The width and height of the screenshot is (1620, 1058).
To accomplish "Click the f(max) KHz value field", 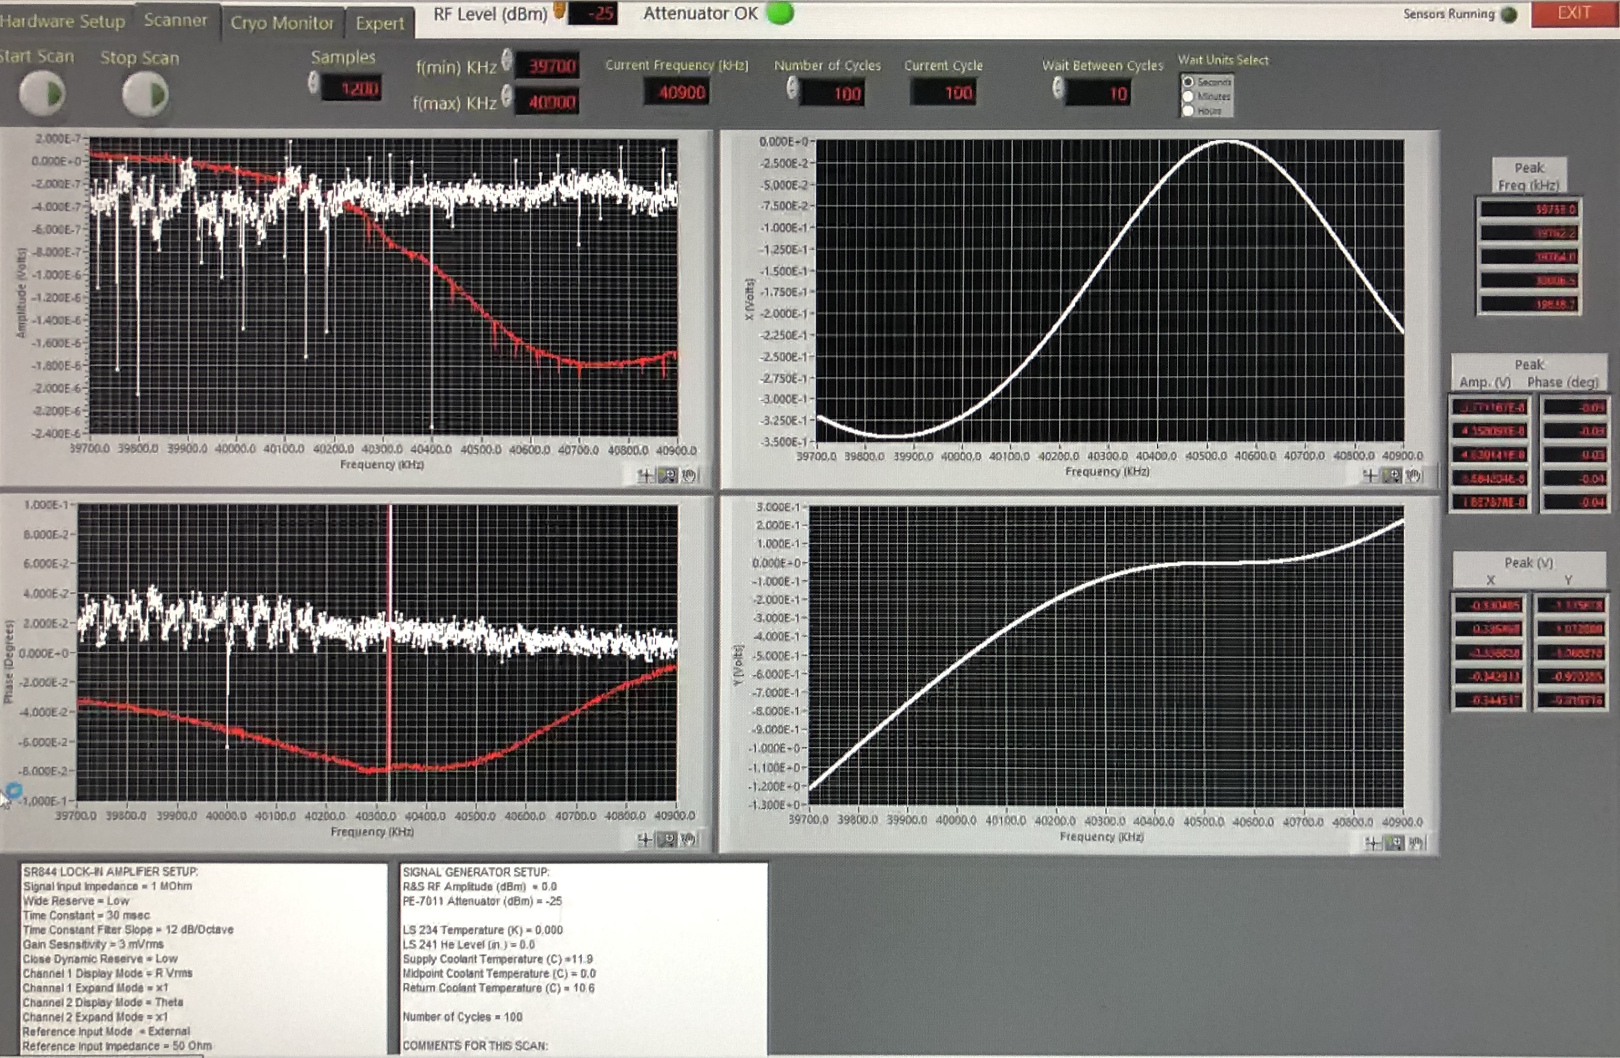I will (x=551, y=102).
